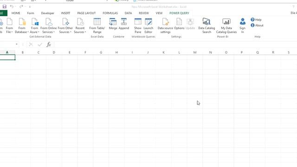Click the Insert Function fx button
This screenshot has width=297, height=167.
click(x=49, y=45)
